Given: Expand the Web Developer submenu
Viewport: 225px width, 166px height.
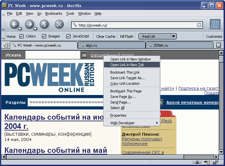Looking at the screenshot, I should point(132,123).
